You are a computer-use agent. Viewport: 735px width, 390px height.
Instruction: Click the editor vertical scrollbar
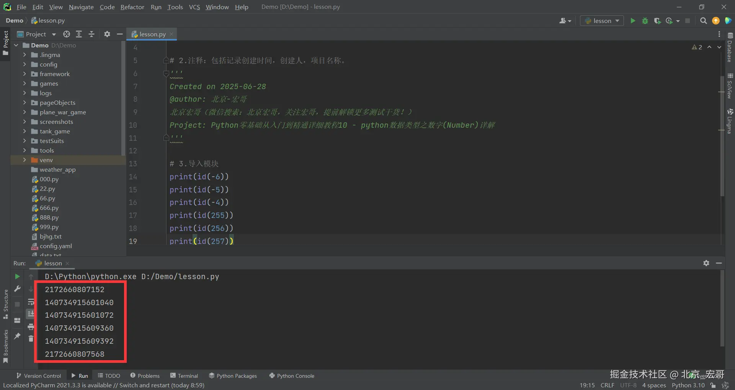point(722,136)
